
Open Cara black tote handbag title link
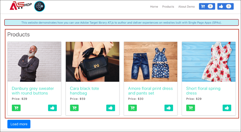[84, 91]
